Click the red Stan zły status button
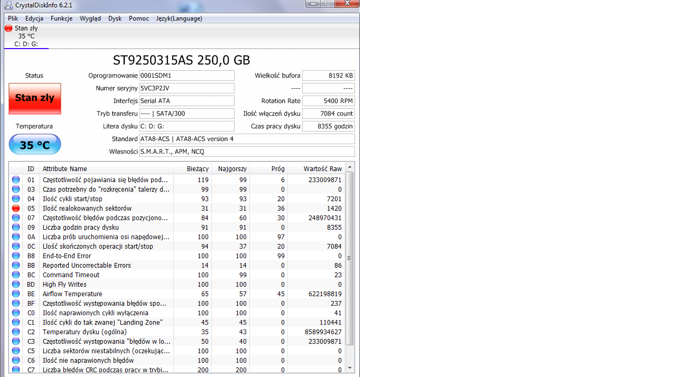Screen dimensions: 681x377 click(x=35, y=98)
